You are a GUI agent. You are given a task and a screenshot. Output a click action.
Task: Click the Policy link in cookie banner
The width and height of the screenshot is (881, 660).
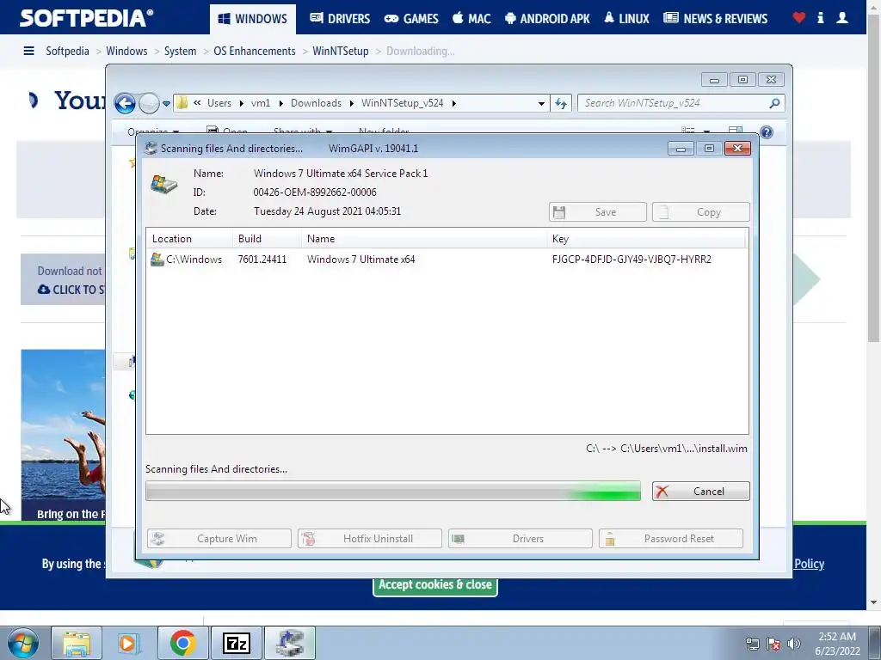pos(809,564)
